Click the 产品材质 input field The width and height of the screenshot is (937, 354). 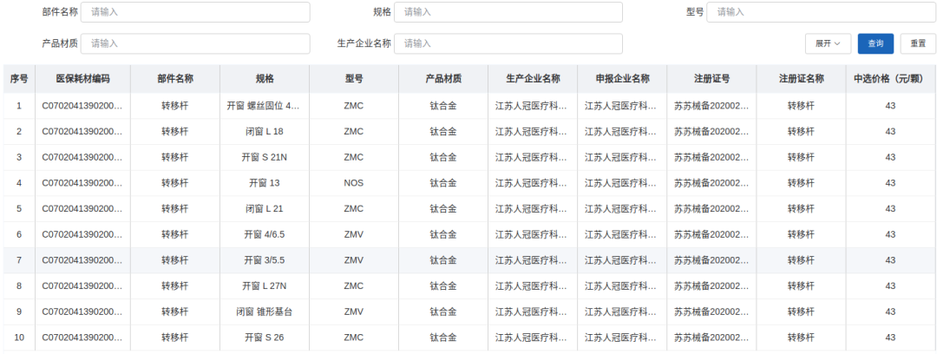coord(196,43)
